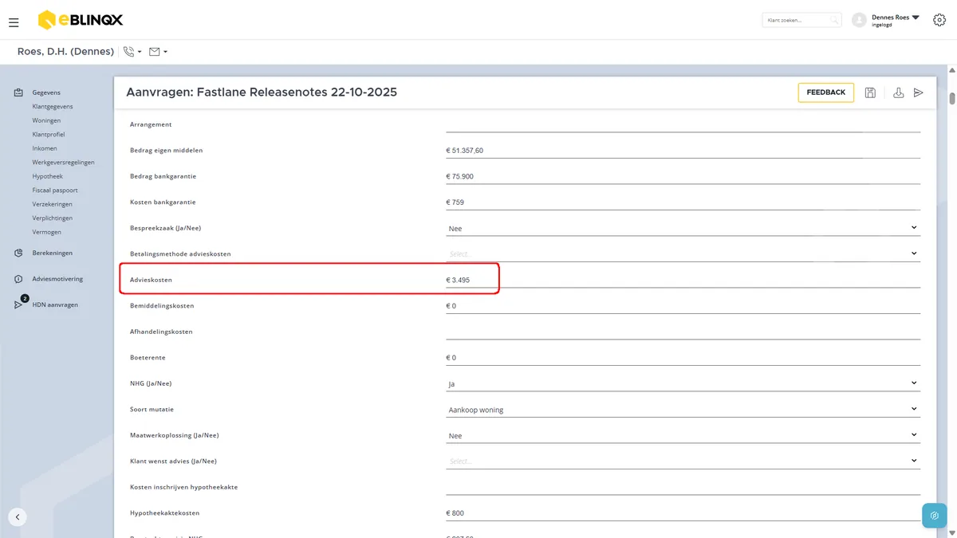
Task: Save the aanvraag with the diskette icon
Action: coord(870,92)
